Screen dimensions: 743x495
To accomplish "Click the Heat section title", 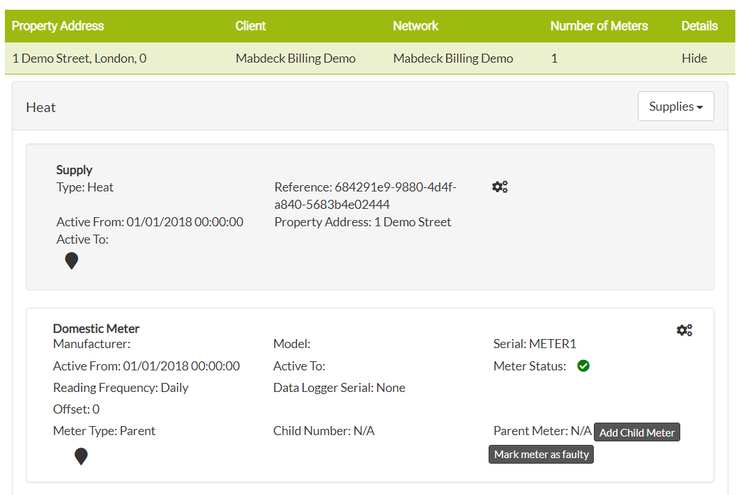I will click(40, 107).
